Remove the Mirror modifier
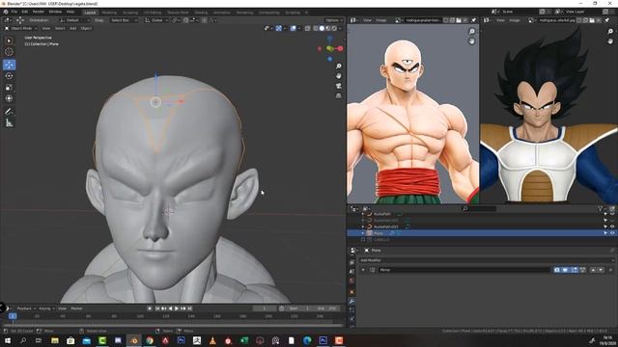Screen dimensions: 618x347 pyautogui.click(x=610, y=270)
